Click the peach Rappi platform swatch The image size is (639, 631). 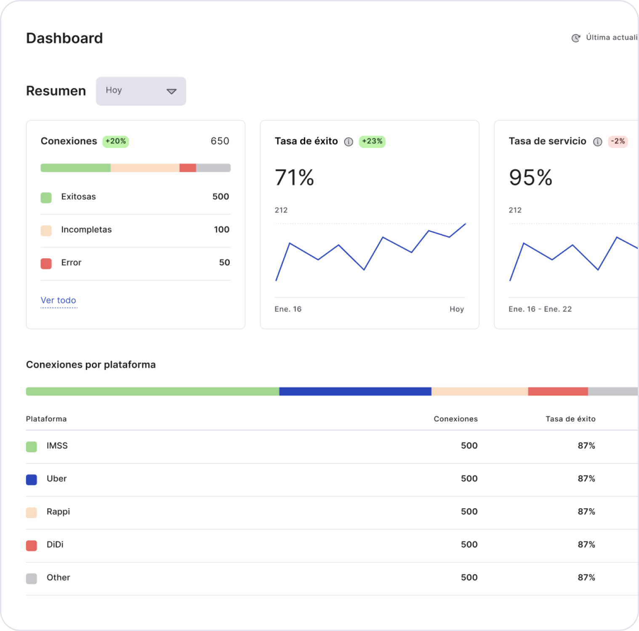(x=32, y=512)
